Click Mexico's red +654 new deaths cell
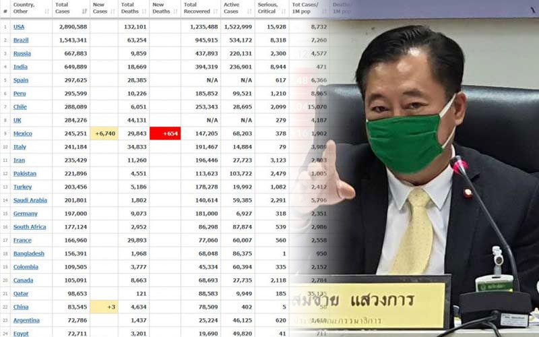 [x=165, y=133]
